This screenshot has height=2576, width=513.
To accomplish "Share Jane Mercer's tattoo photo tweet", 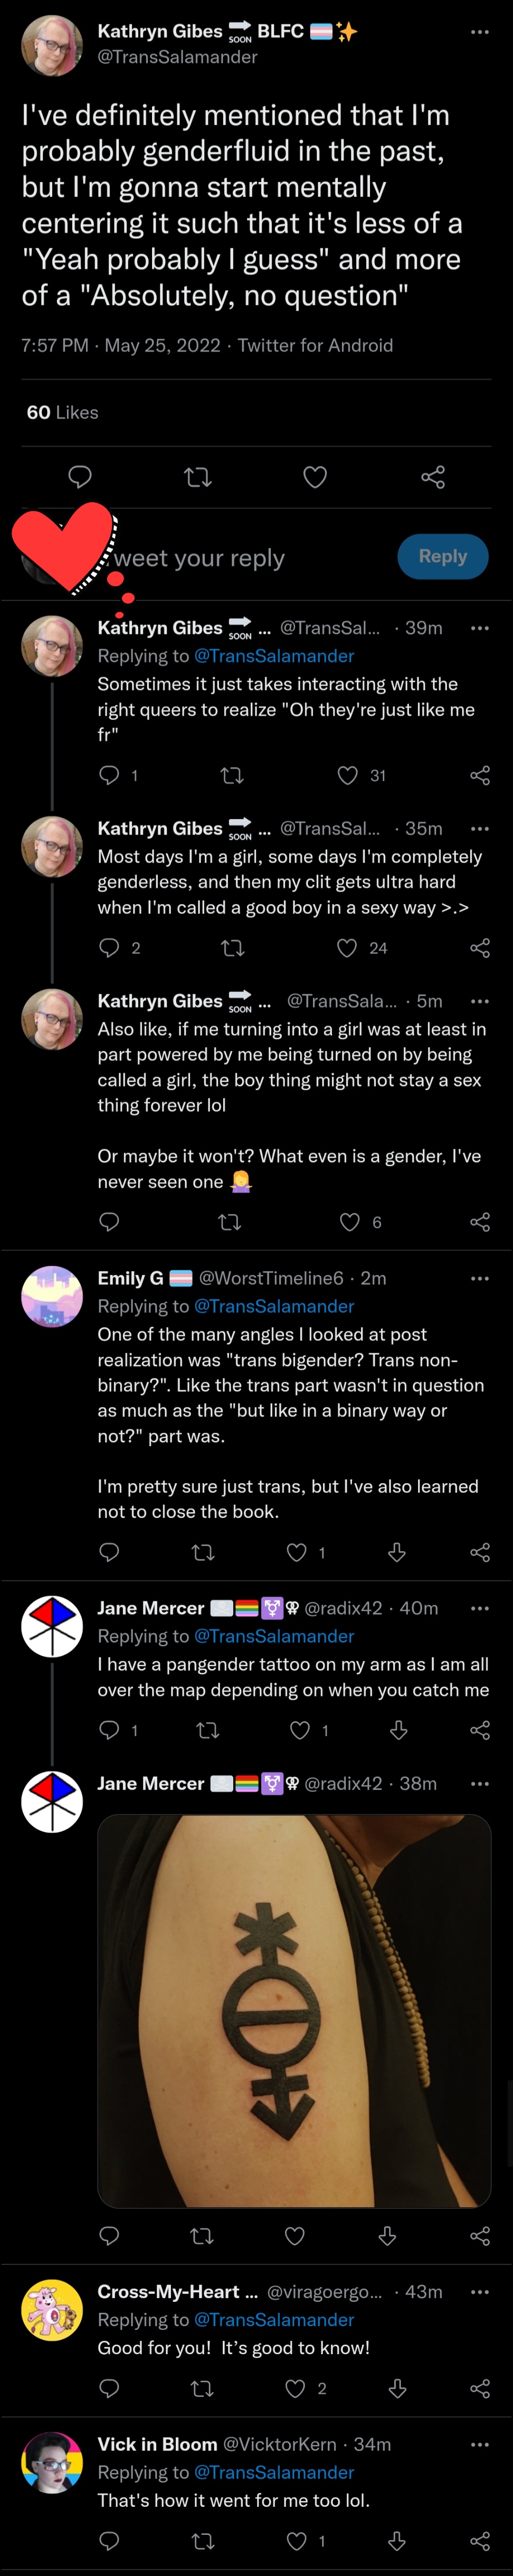I will (480, 2236).
